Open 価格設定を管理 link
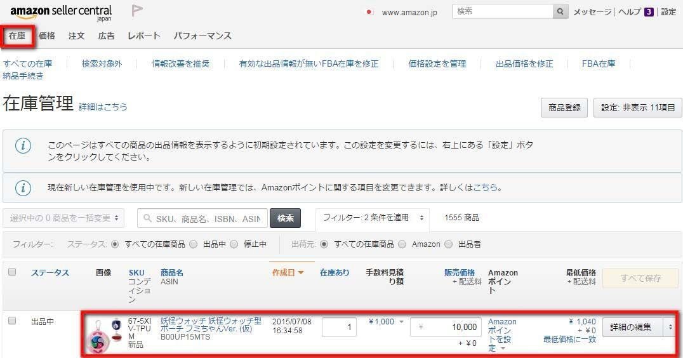The width and height of the screenshot is (683, 358). click(437, 63)
